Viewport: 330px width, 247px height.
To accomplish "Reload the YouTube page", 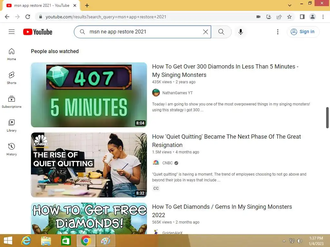I will [x=28, y=17].
